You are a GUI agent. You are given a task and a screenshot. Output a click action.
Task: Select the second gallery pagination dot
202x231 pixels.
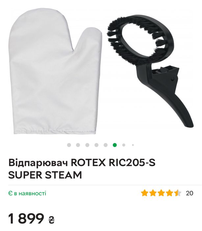pos(78,145)
